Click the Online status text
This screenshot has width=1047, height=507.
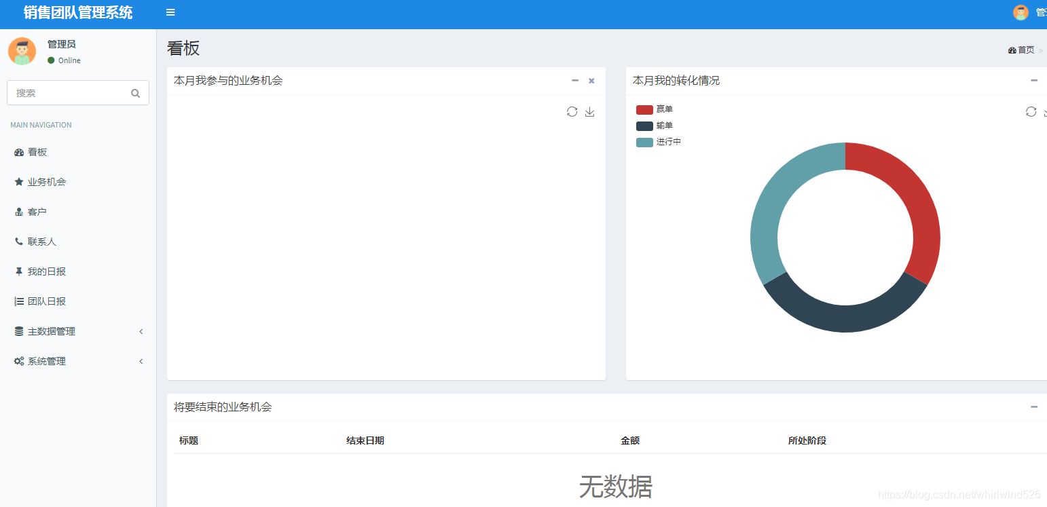[x=69, y=60]
